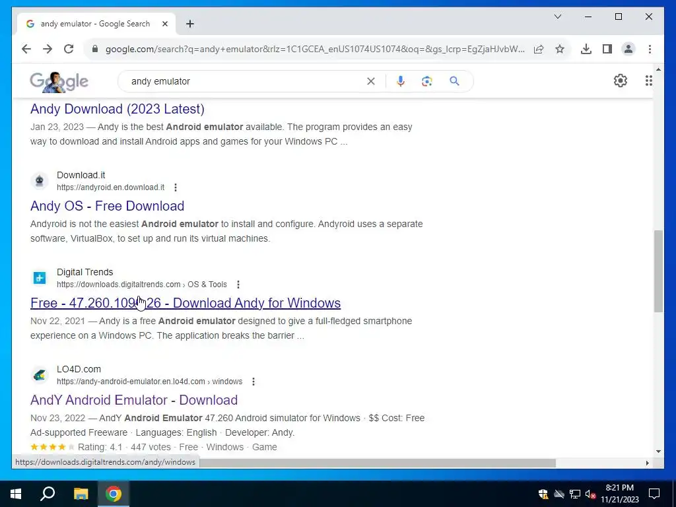Viewport: 676px width, 507px height.
Task: Go to Google home via the logo
Action: (x=59, y=81)
